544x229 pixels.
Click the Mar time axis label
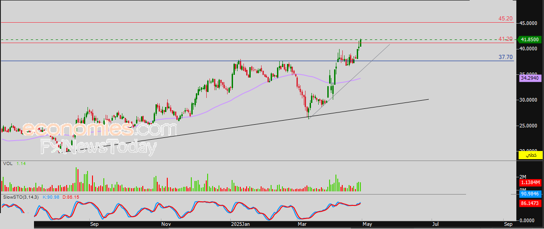tap(302, 224)
